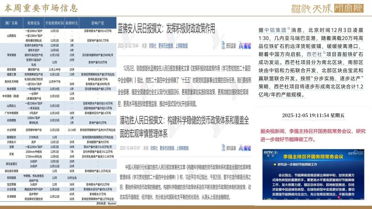The height and width of the screenshot is (209, 372).
Task: Click 更多历史数据 link under 蓝佛安 article
Action: coord(166,46)
